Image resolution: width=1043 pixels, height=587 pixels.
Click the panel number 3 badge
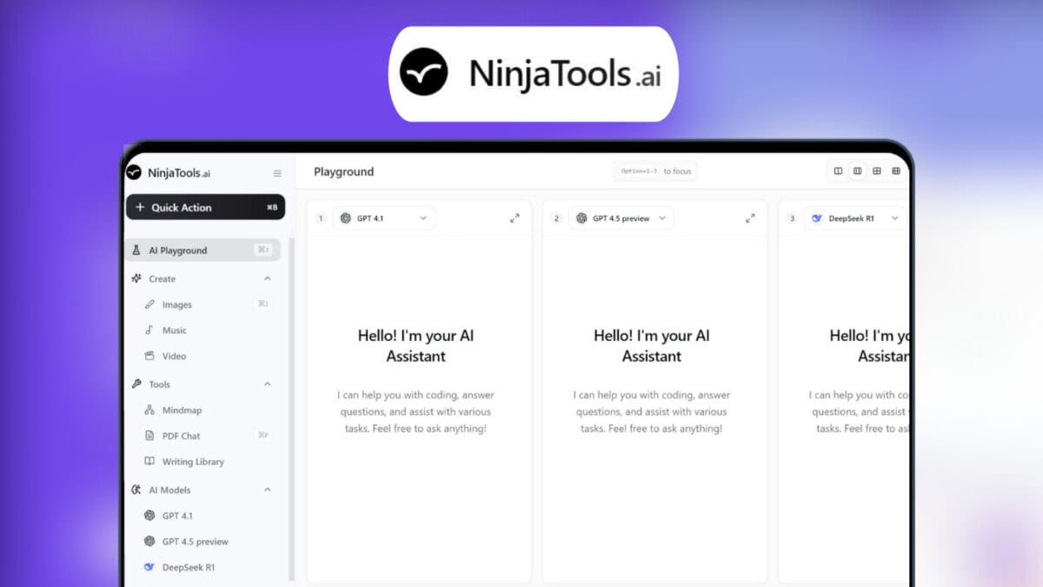coord(792,218)
